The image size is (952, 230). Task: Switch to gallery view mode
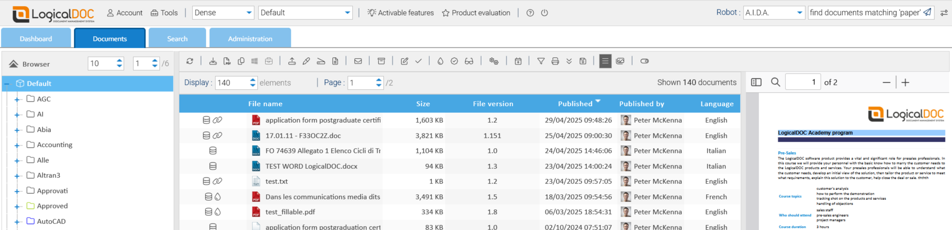(620, 61)
